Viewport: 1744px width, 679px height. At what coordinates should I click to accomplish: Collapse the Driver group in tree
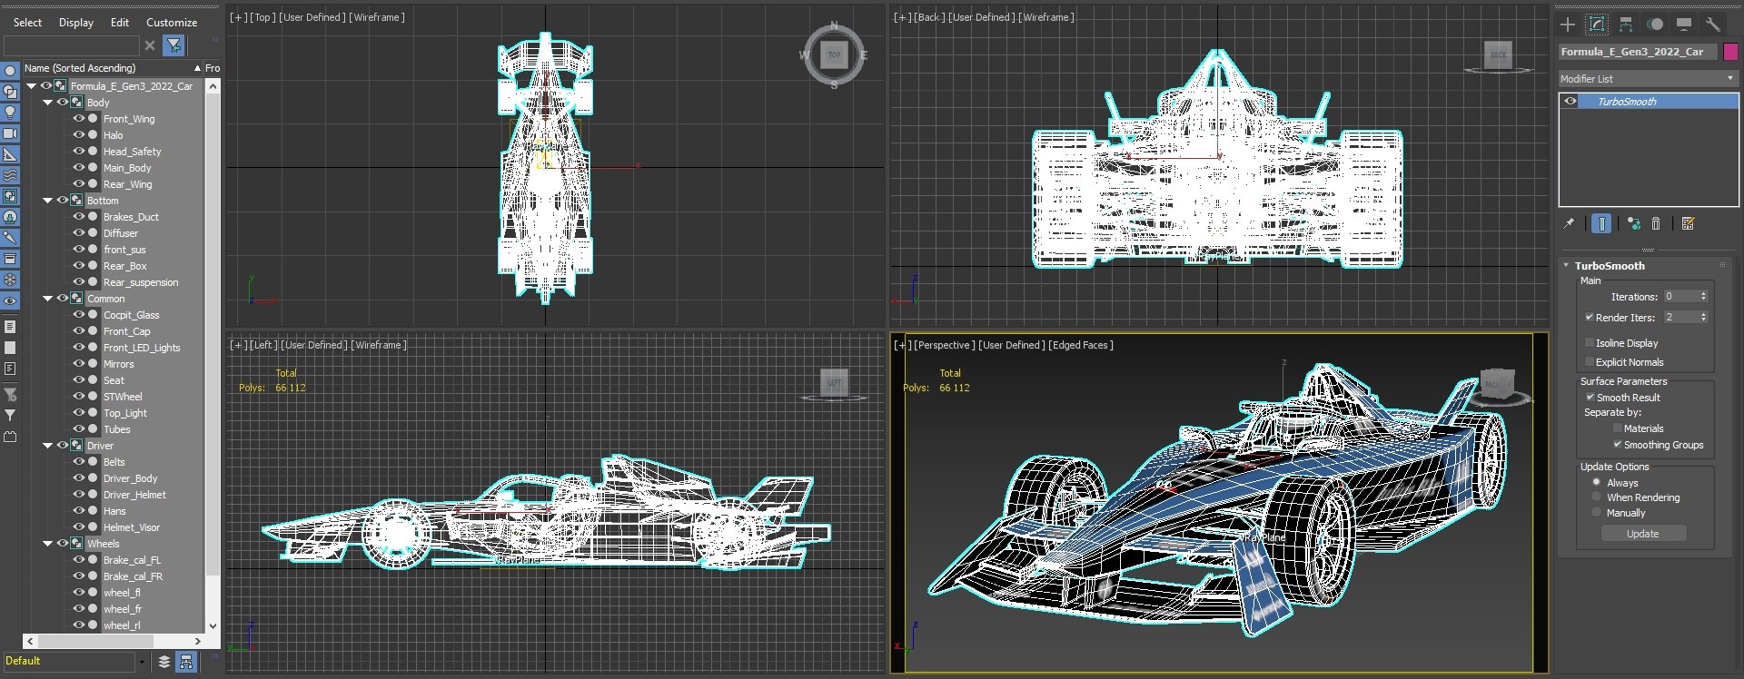coord(48,446)
